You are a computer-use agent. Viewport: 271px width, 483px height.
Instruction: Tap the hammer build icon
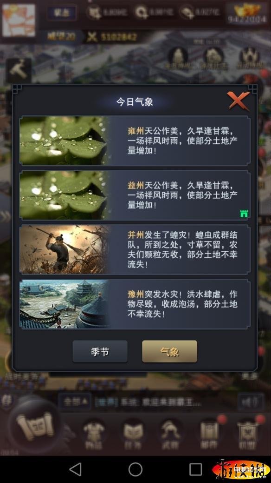tap(19, 70)
